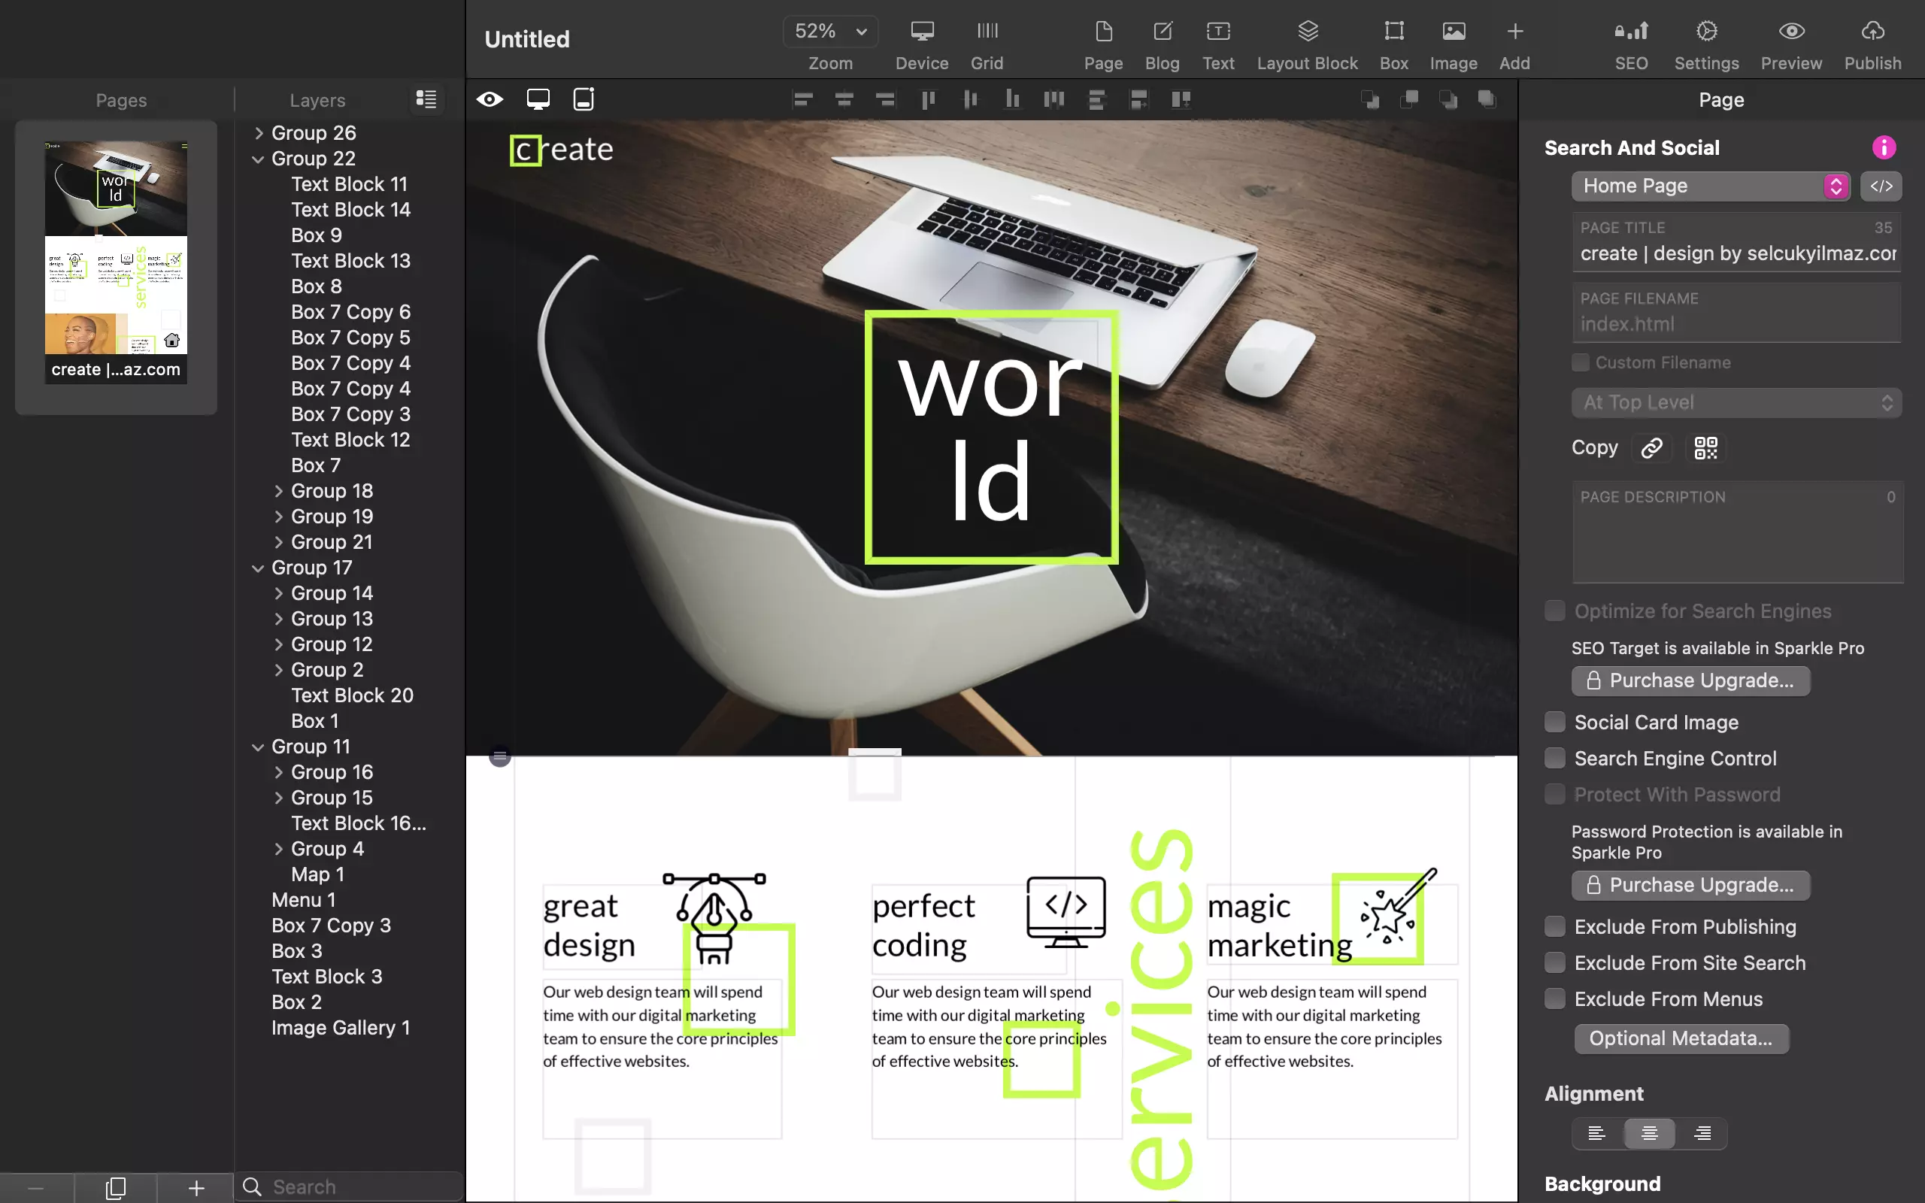Toggle Social Card Image checkbox
1925x1203 pixels.
click(1555, 721)
